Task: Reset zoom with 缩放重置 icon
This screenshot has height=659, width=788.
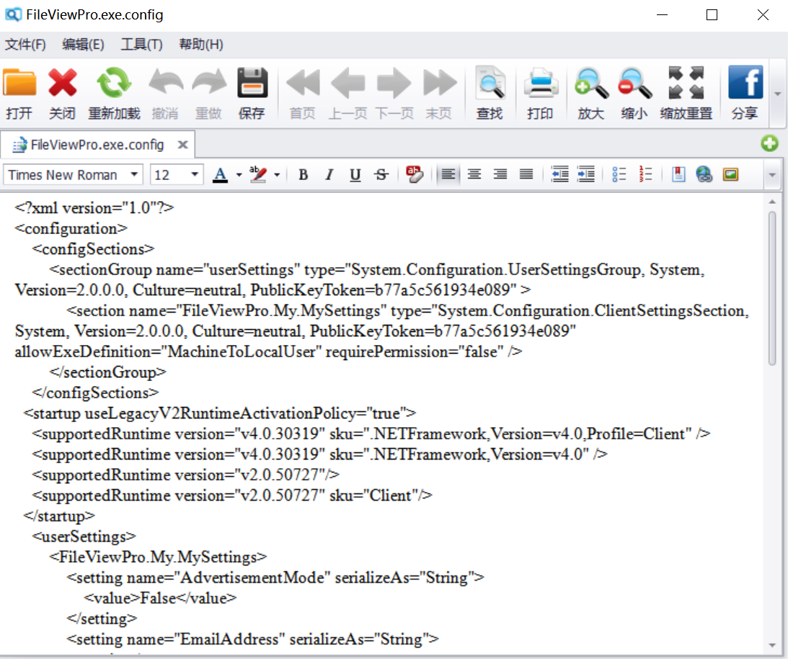Action: (x=686, y=94)
